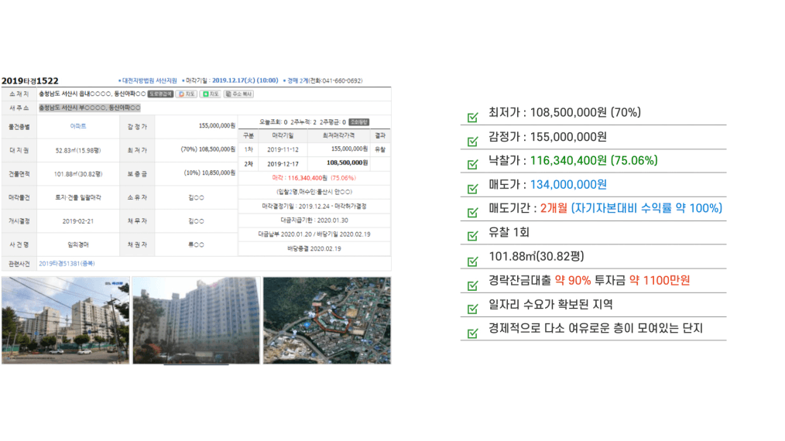Open the 조회동향 view trend button
The height and width of the screenshot is (441, 785).
359,121
